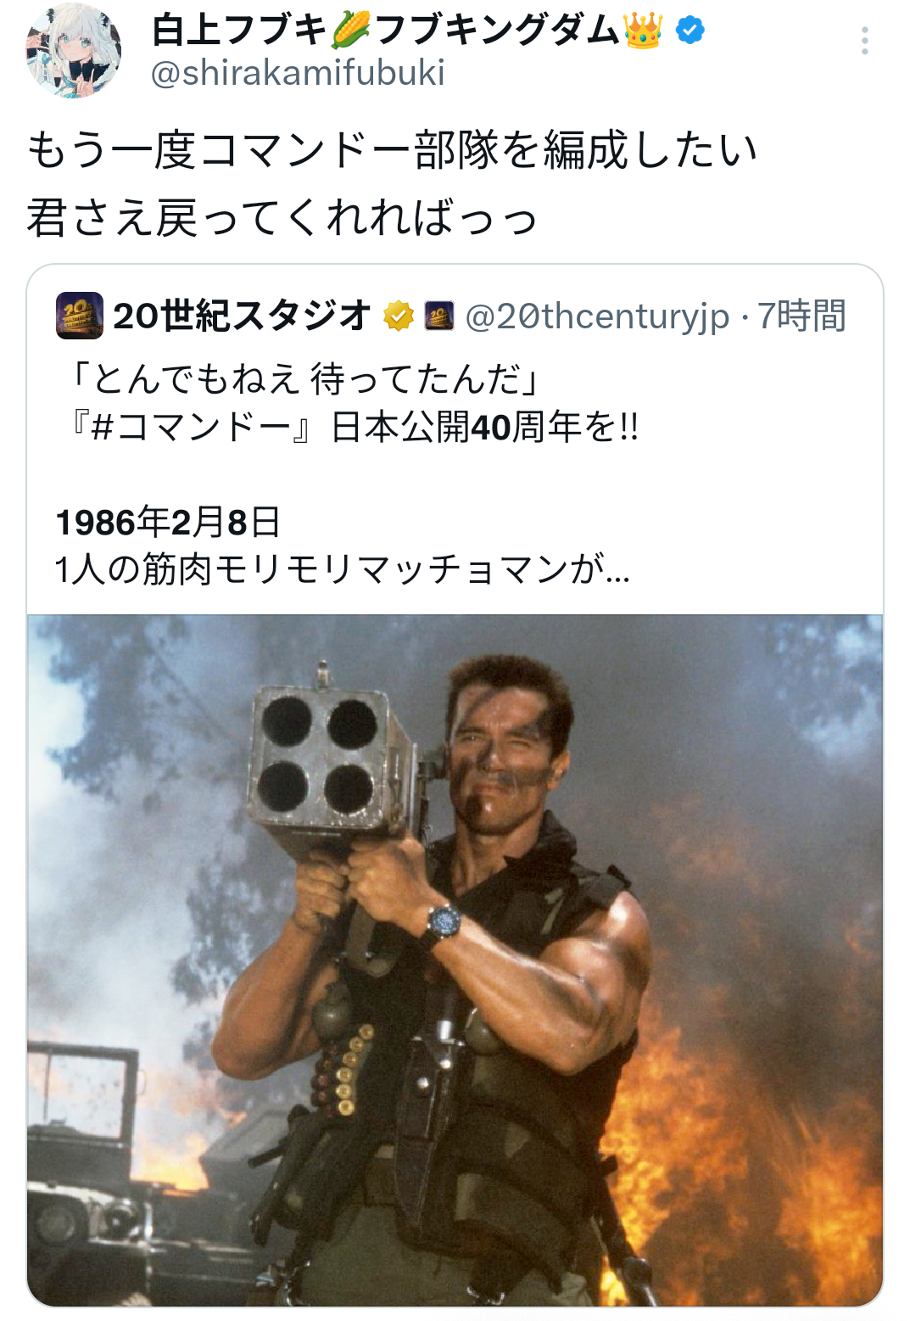910x1321 pixels.
Task: Tap the 20th Century Studios logo avatar
Action: pyautogui.click(x=79, y=316)
